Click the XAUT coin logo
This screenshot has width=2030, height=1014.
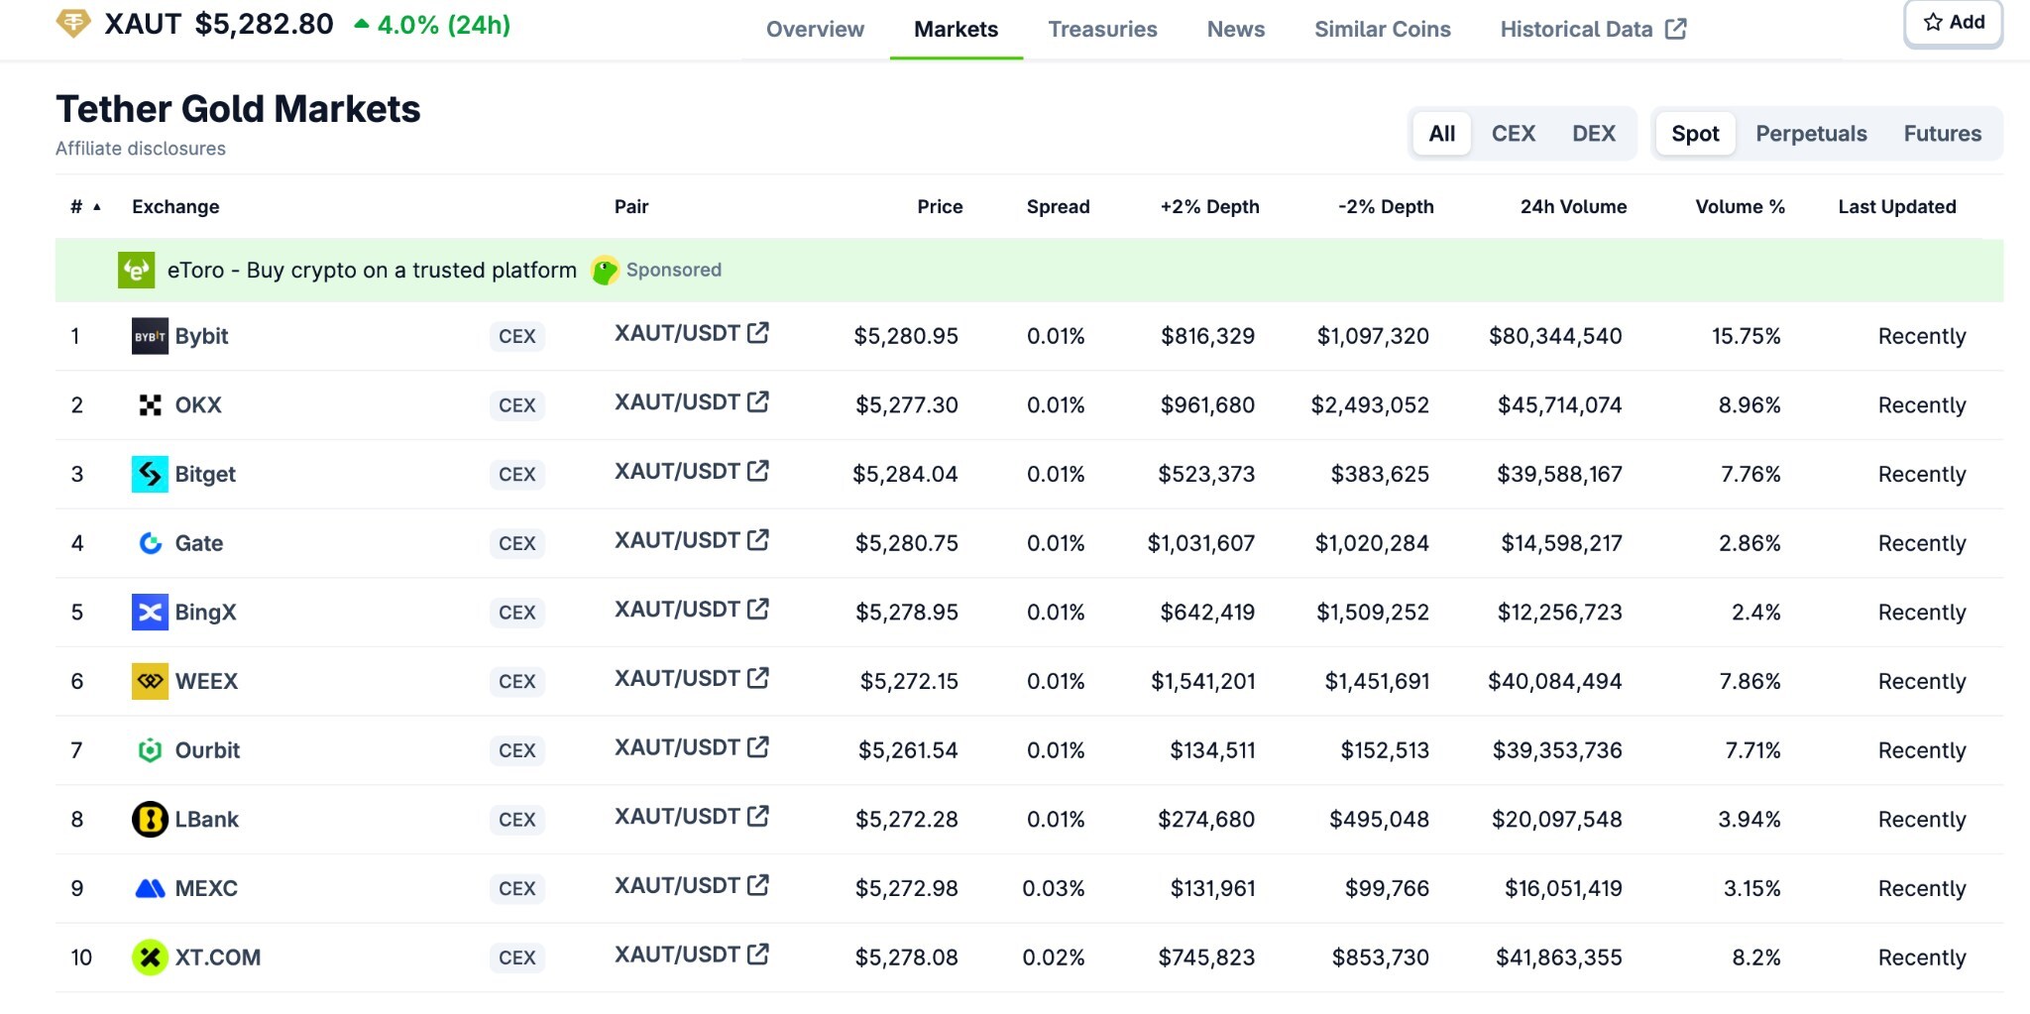[71, 23]
